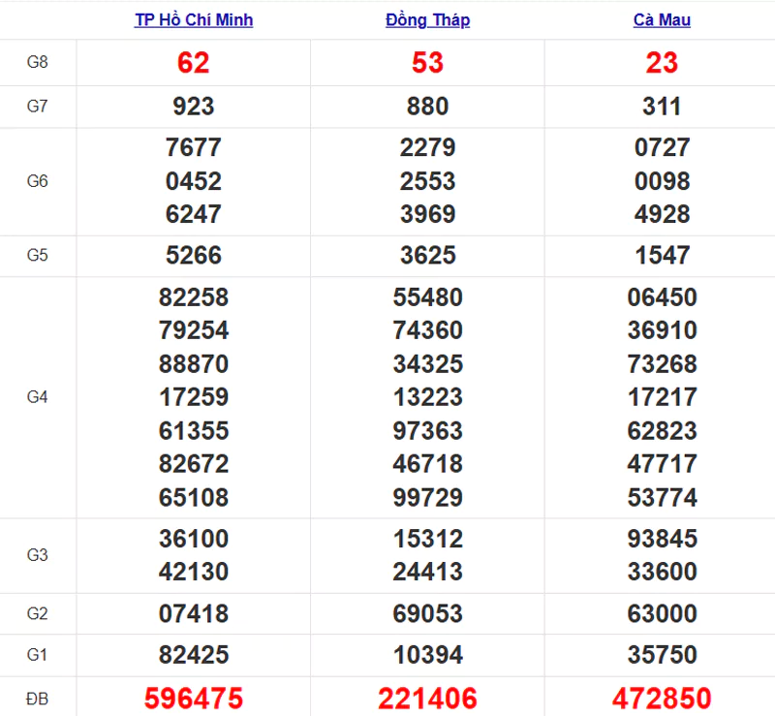Click G8 number 62 for Hồ Chí Minh
The image size is (775, 716).
pos(193,63)
